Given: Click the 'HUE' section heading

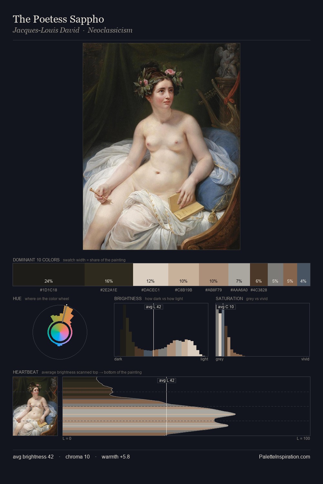Looking at the screenshot, I should click(x=17, y=298).
